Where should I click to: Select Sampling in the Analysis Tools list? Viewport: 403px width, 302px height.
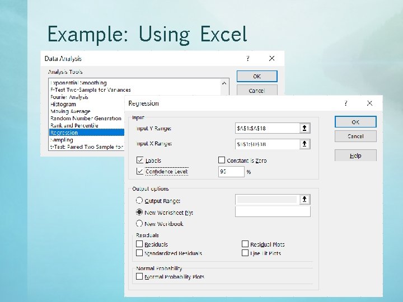point(62,140)
